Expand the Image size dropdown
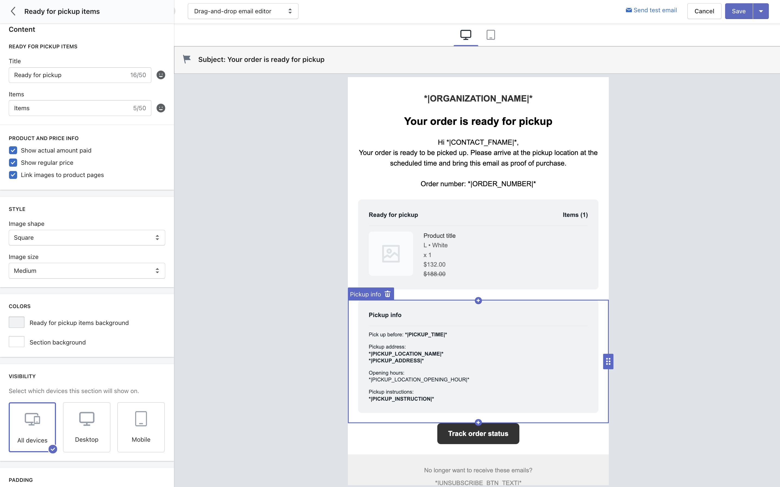This screenshot has height=487, width=780. (x=87, y=271)
